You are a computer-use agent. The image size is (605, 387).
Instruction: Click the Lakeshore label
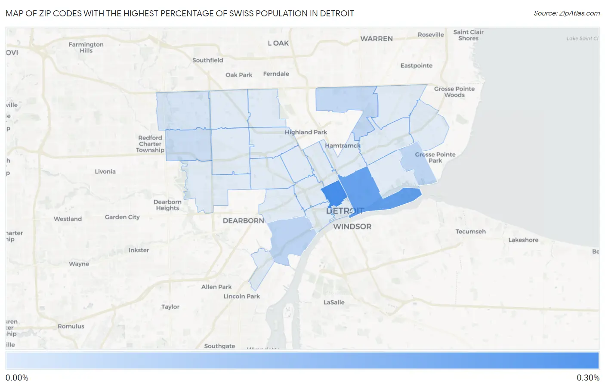pyautogui.click(x=523, y=240)
